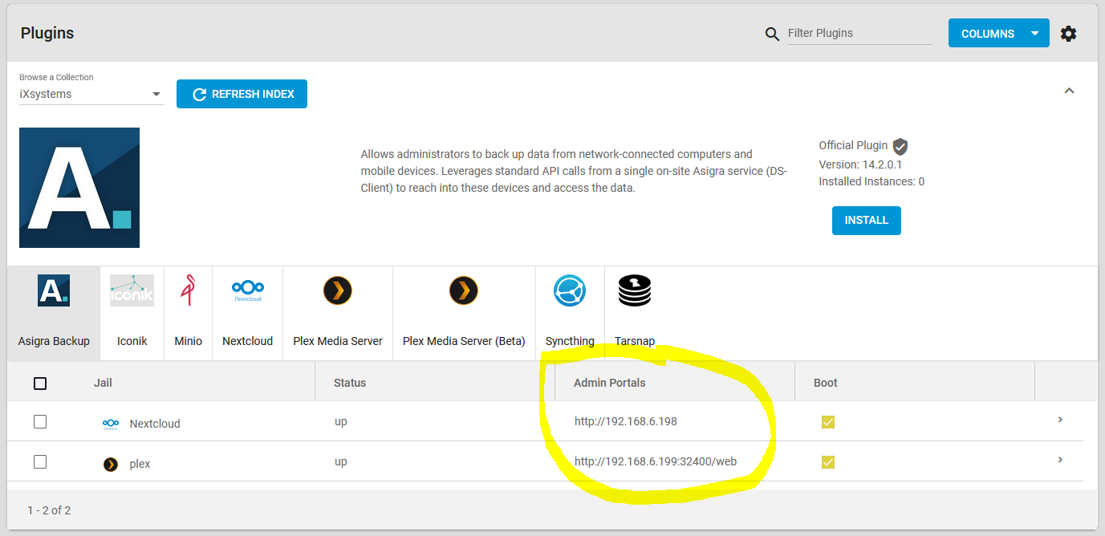The image size is (1105, 536).
Task: Click the Refresh Index button
Action: [242, 94]
